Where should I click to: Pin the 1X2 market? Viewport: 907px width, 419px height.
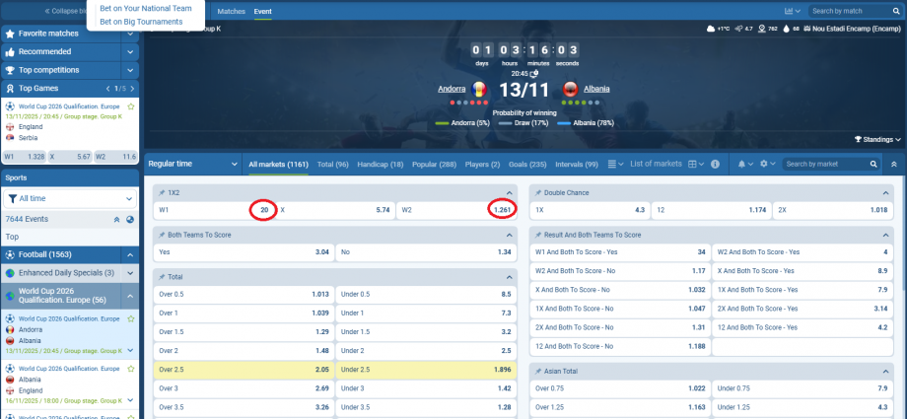pyautogui.click(x=162, y=192)
